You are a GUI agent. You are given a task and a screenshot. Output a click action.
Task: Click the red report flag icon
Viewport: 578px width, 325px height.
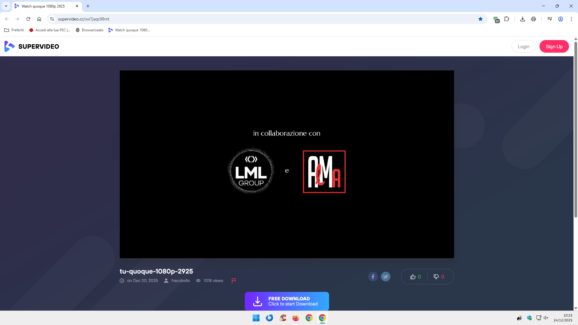(234, 280)
